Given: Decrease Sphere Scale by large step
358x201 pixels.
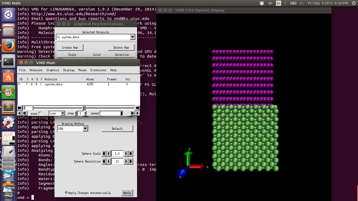Looking at the screenshot, I should click(x=104, y=154).
